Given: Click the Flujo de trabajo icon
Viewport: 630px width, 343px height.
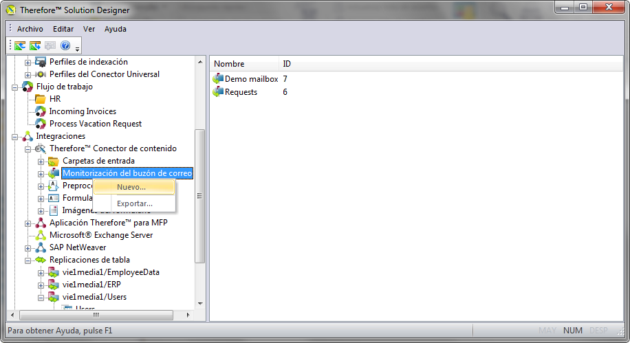Looking at the screenshot, I should [28, 87].
